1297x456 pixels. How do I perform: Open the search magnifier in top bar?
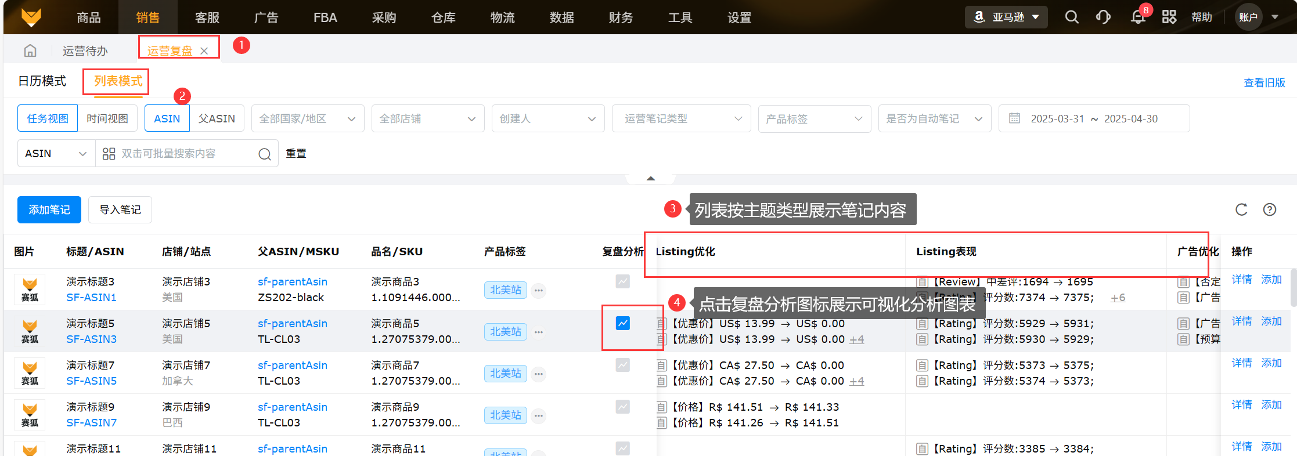(x=1072, y=17)
